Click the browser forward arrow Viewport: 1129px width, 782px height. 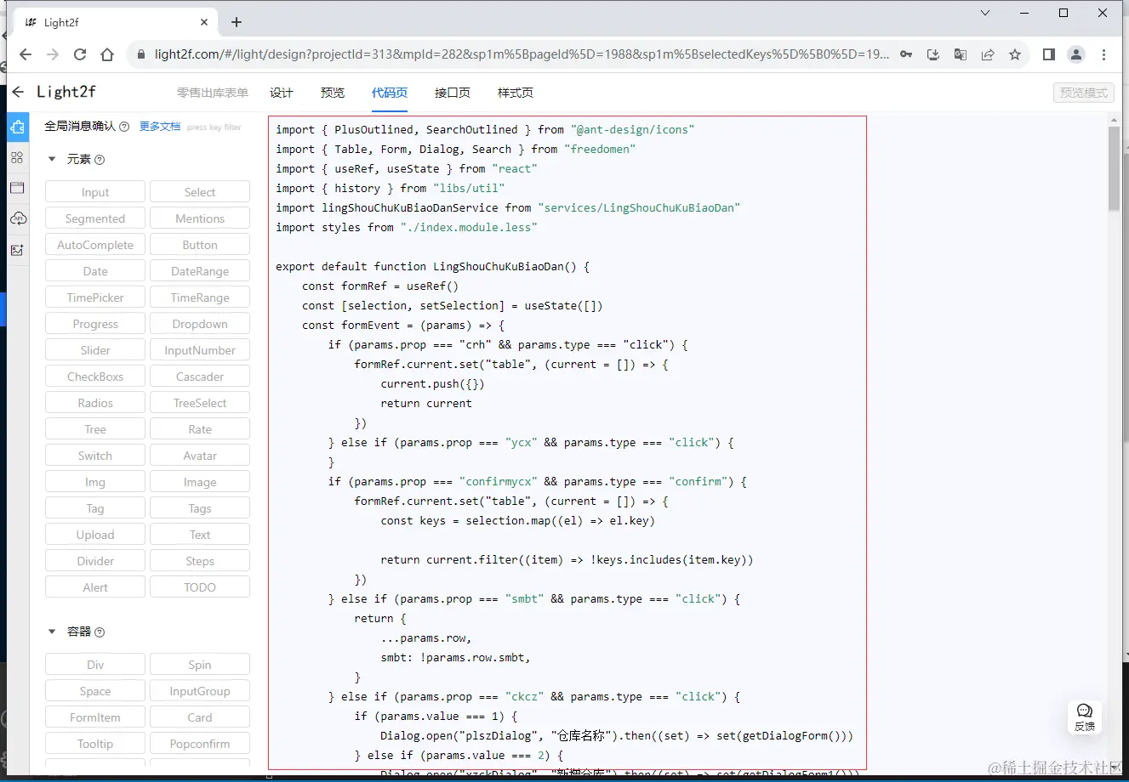[x=53, y=54]
